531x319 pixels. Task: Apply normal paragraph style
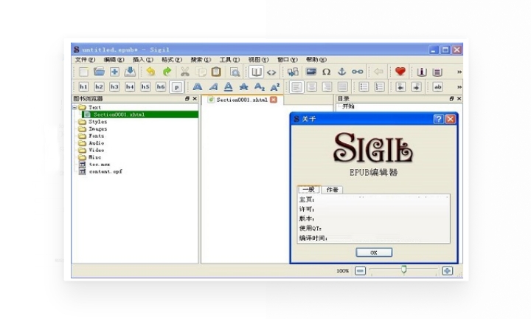(x=176, y=87)
